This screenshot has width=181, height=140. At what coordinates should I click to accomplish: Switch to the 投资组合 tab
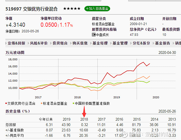pos(60,43)
